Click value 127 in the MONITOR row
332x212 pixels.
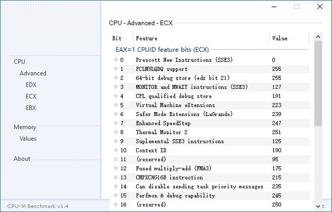point(277,87)
